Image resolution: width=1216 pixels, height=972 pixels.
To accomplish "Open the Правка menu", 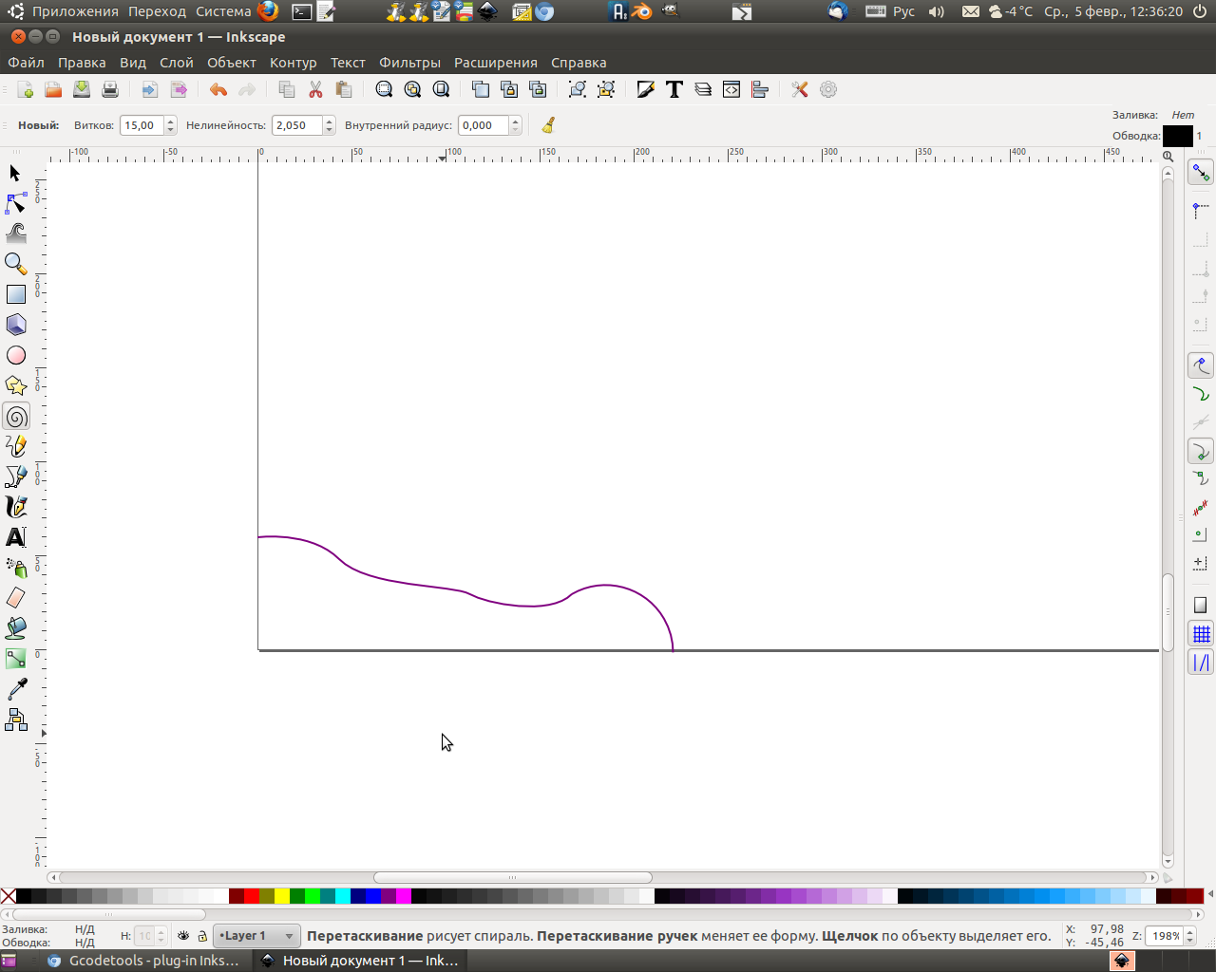I will point(82,63).
